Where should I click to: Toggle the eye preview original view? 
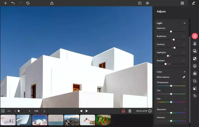pyautogui.click(x=147, y=3)
